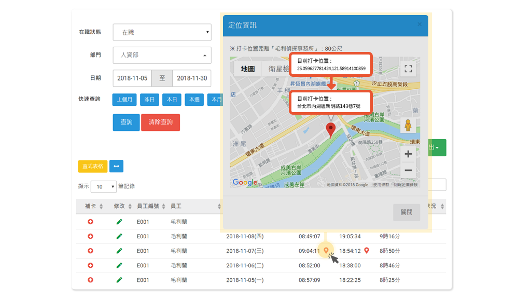Zoom in on the map with plus
This screenshot has width=531, height=299.
[408, 154]
